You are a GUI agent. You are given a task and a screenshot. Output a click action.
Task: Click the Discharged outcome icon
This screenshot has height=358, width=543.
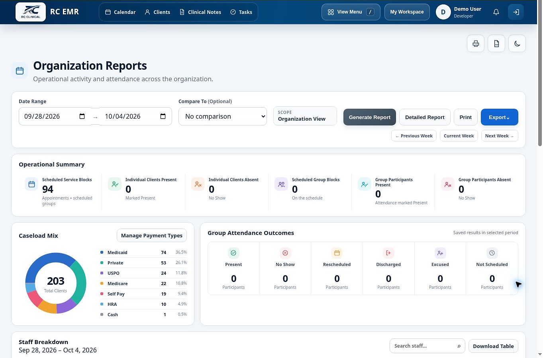coord(388,253)
